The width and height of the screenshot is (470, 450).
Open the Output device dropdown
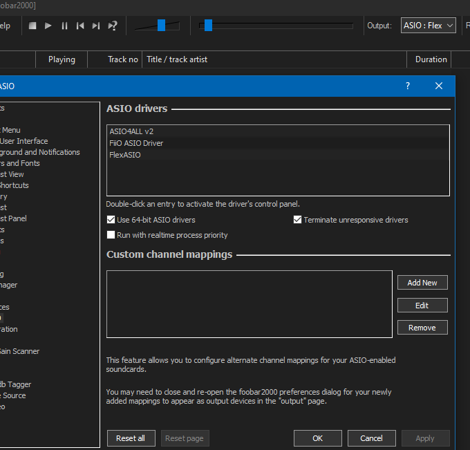[x=429, y=26]
